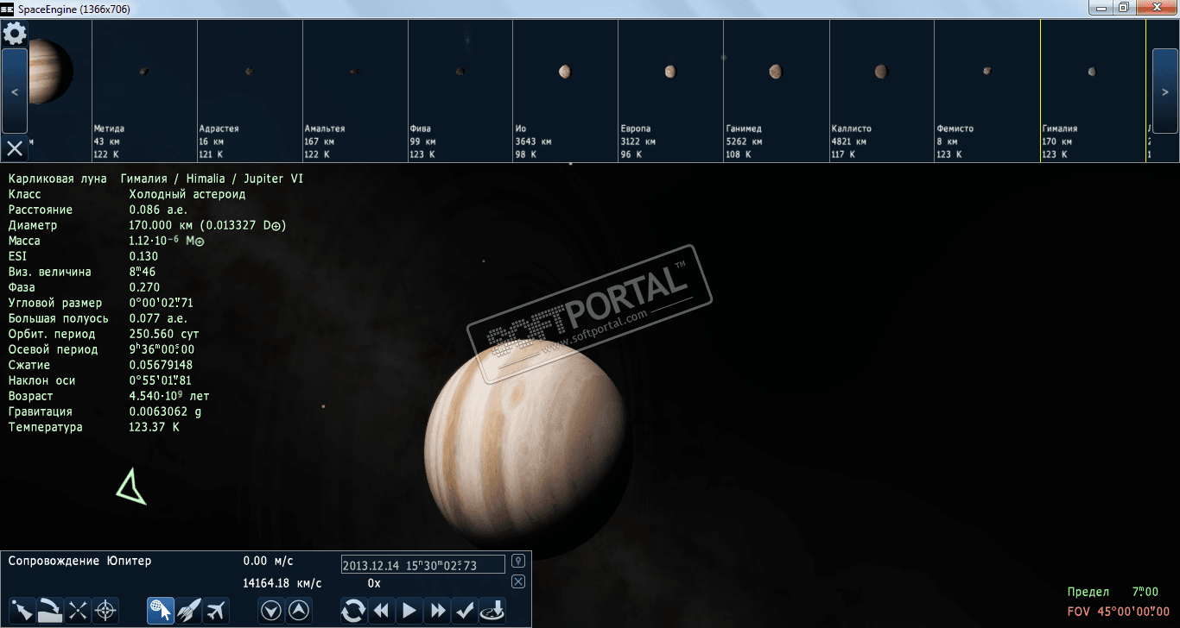This screenshot has height=628, width=1180.
Task: Click the set current time clock icon
Action: coord(493,611)
